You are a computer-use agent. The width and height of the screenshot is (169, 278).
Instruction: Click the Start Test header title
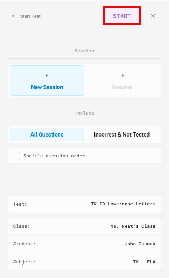30,16
